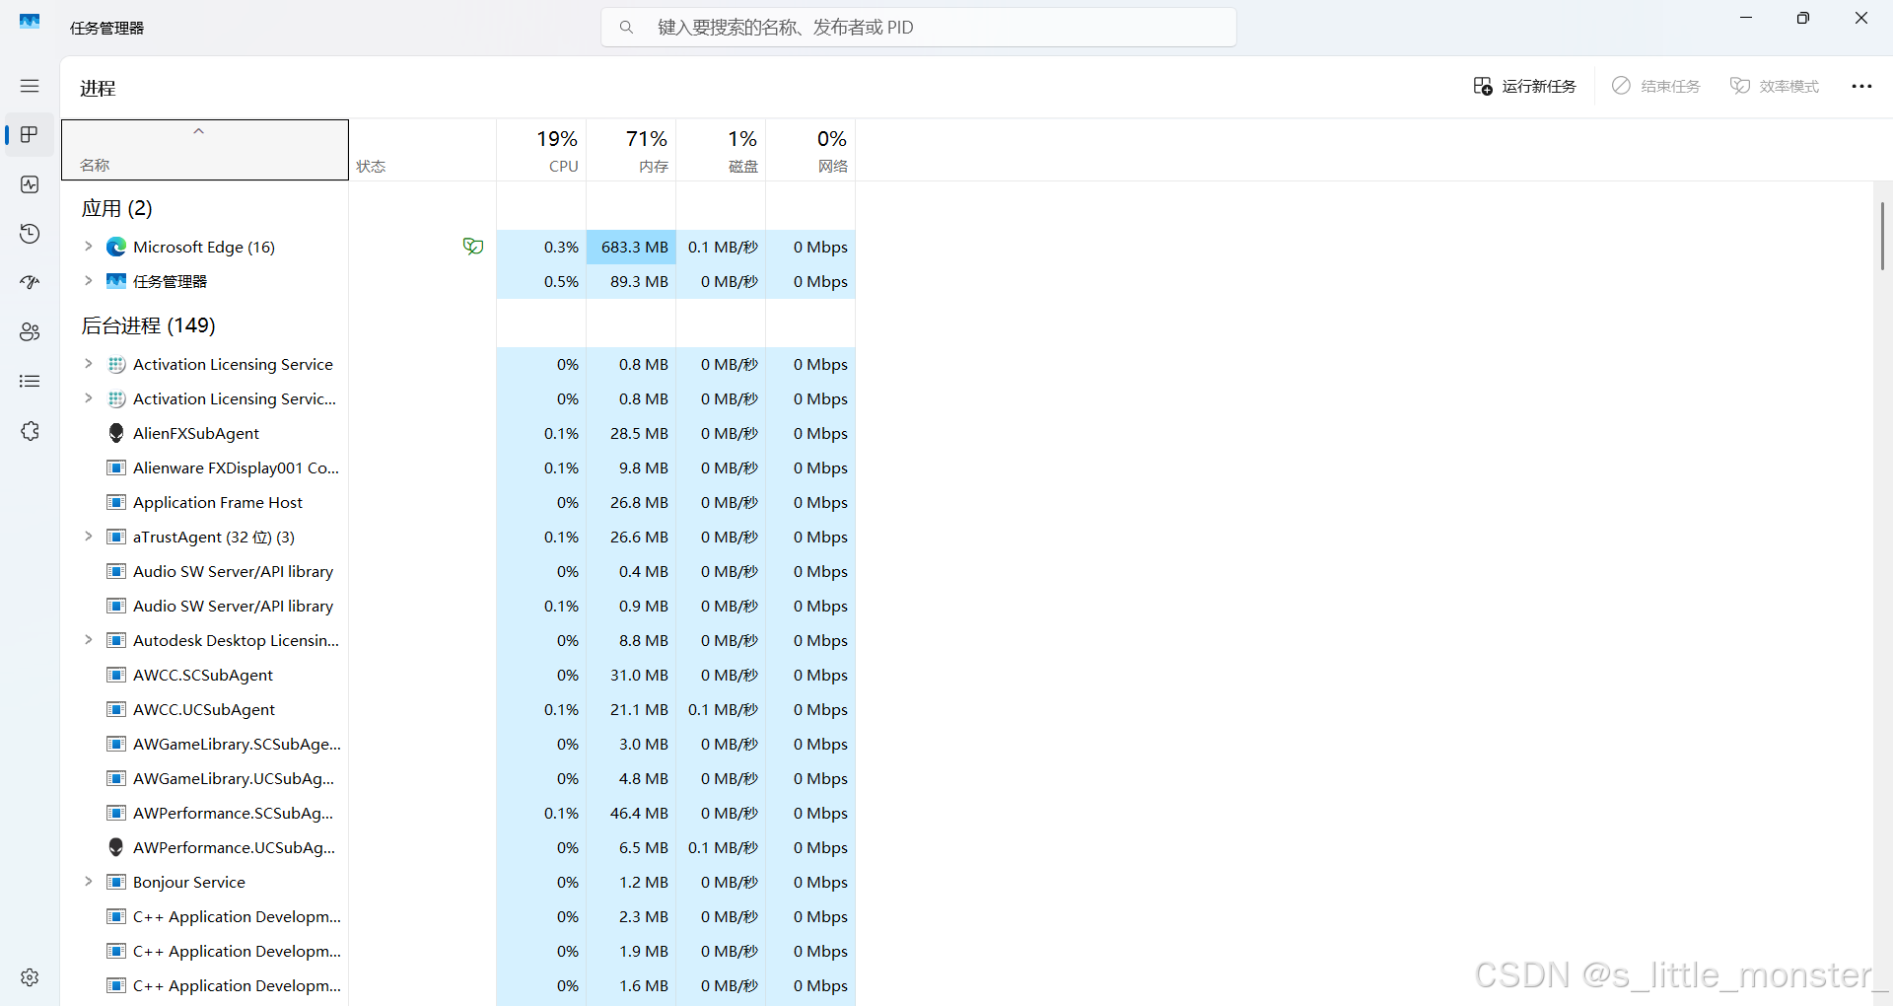Open the App history sidebar icon
Screen dimensions: 1893x1006
pyautogui.click(x=30, y=234)
